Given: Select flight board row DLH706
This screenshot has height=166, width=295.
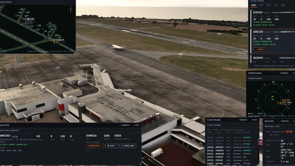Looking at the screenshot, I should (x=231, y=164).
